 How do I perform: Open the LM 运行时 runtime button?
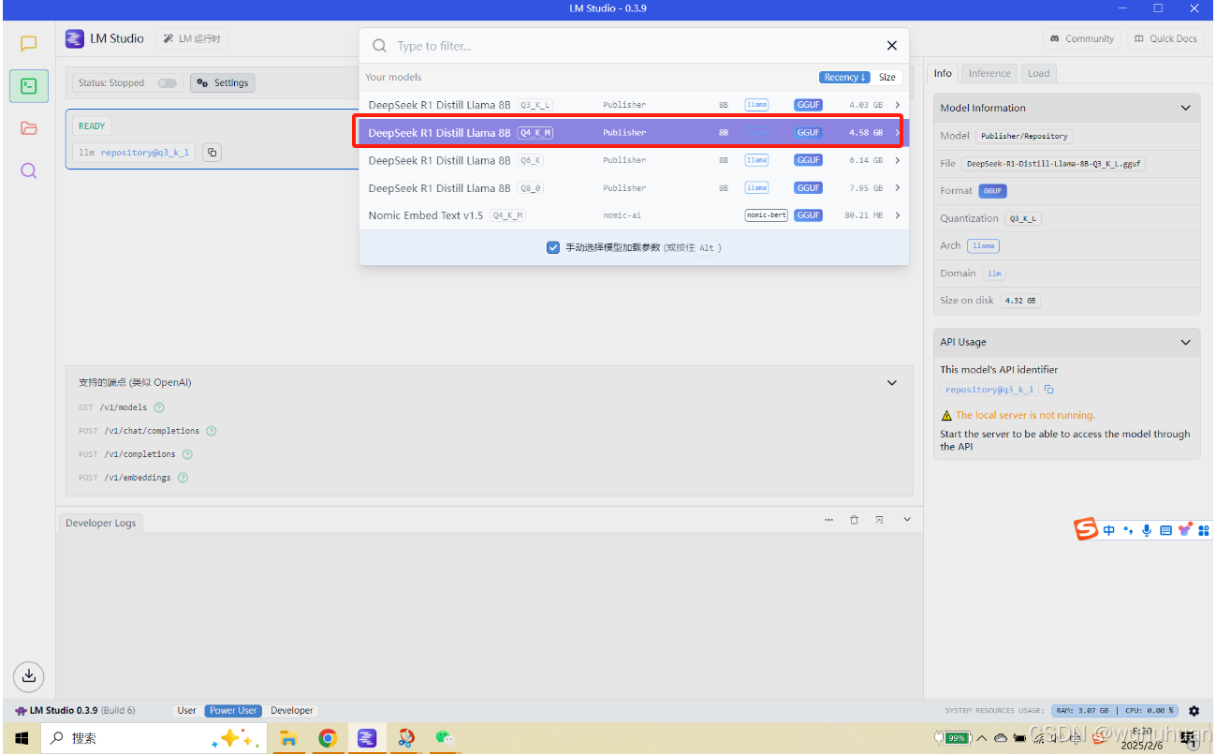coord(191,38)
